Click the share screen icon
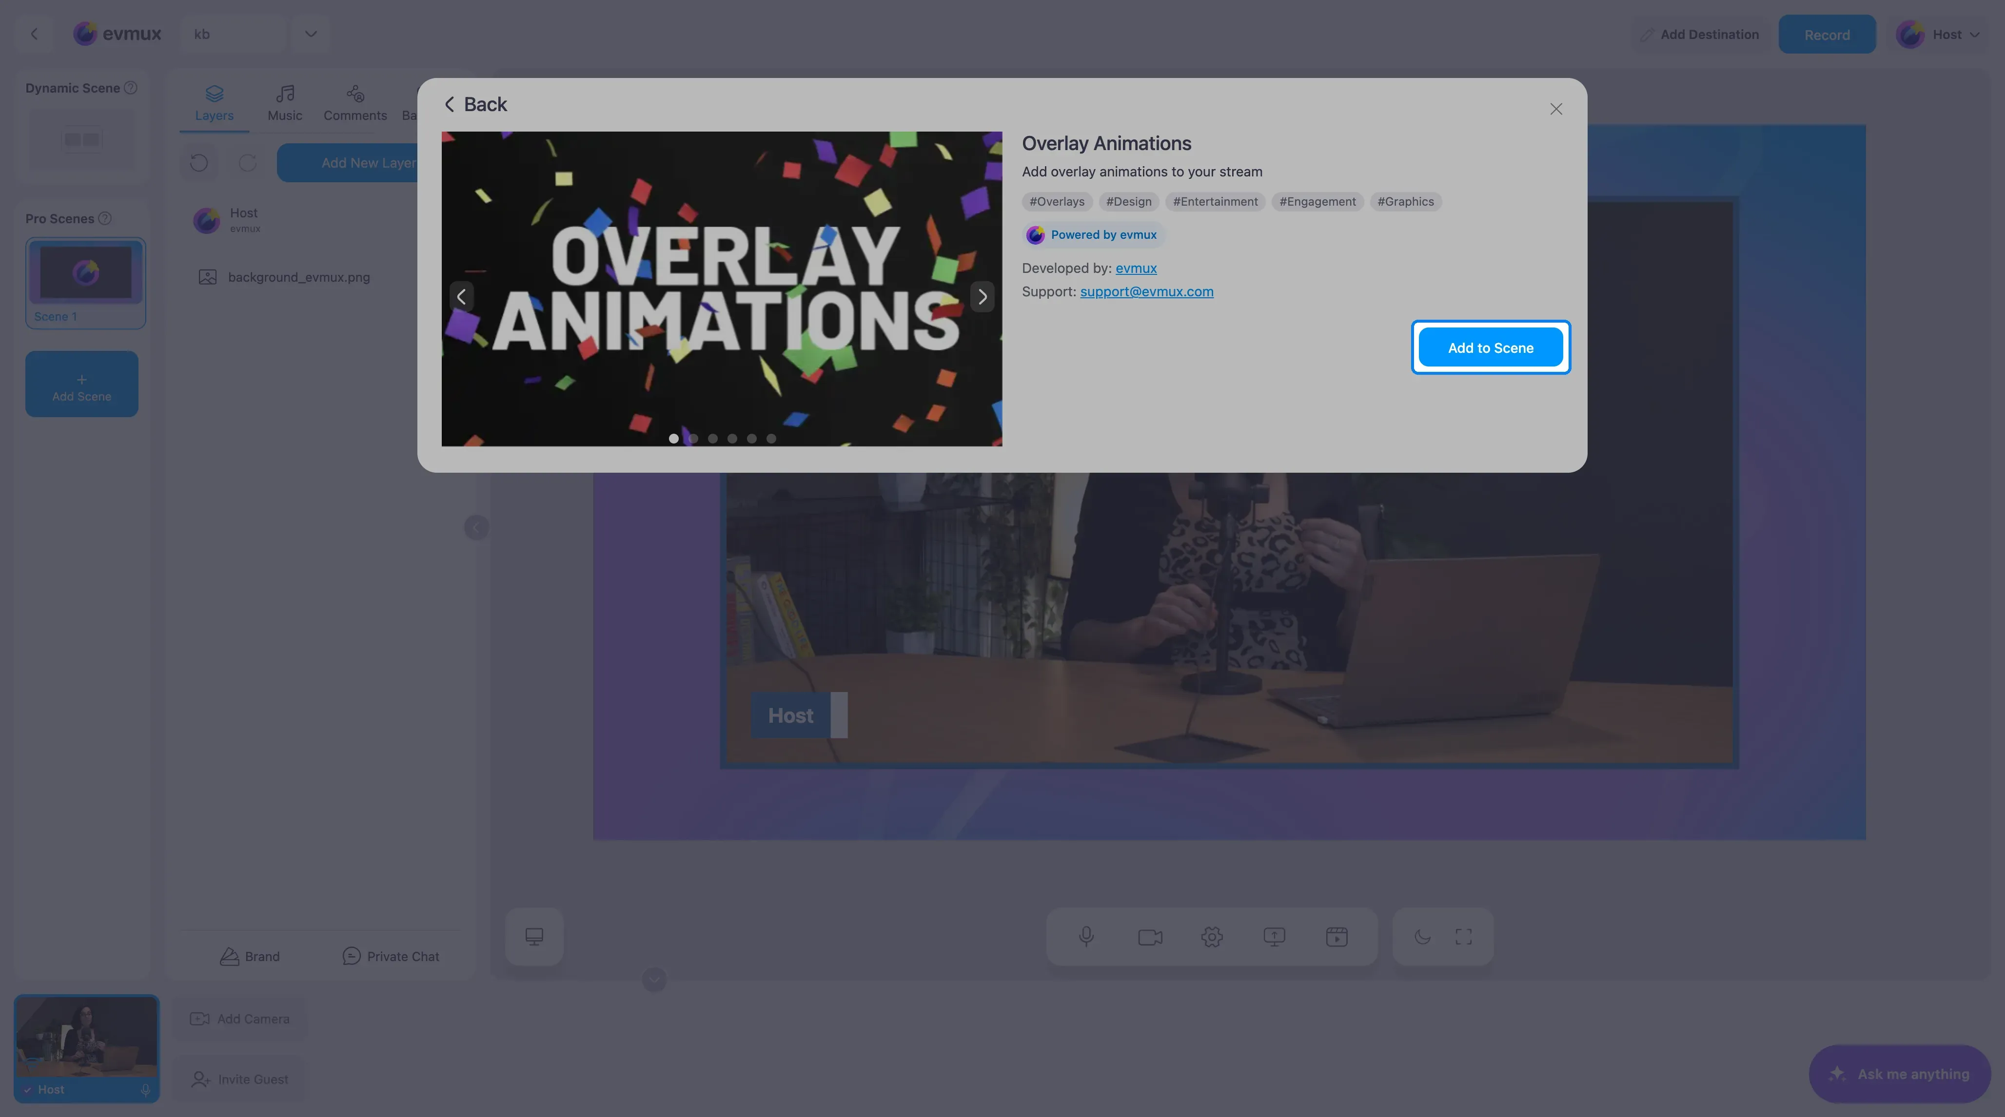The height and width of the screenshot is (1117, 2005). 1274,937
